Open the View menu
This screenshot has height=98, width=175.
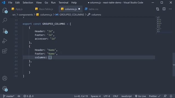pyautogui.click(x=39, y=2)
